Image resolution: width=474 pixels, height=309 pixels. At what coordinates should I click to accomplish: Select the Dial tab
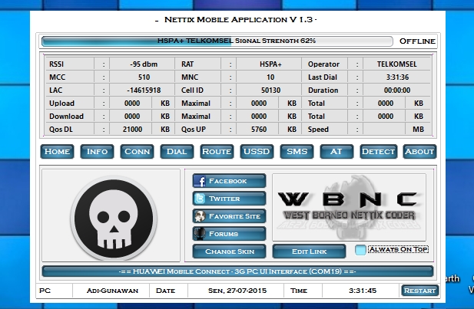click(x=177, y=152)
